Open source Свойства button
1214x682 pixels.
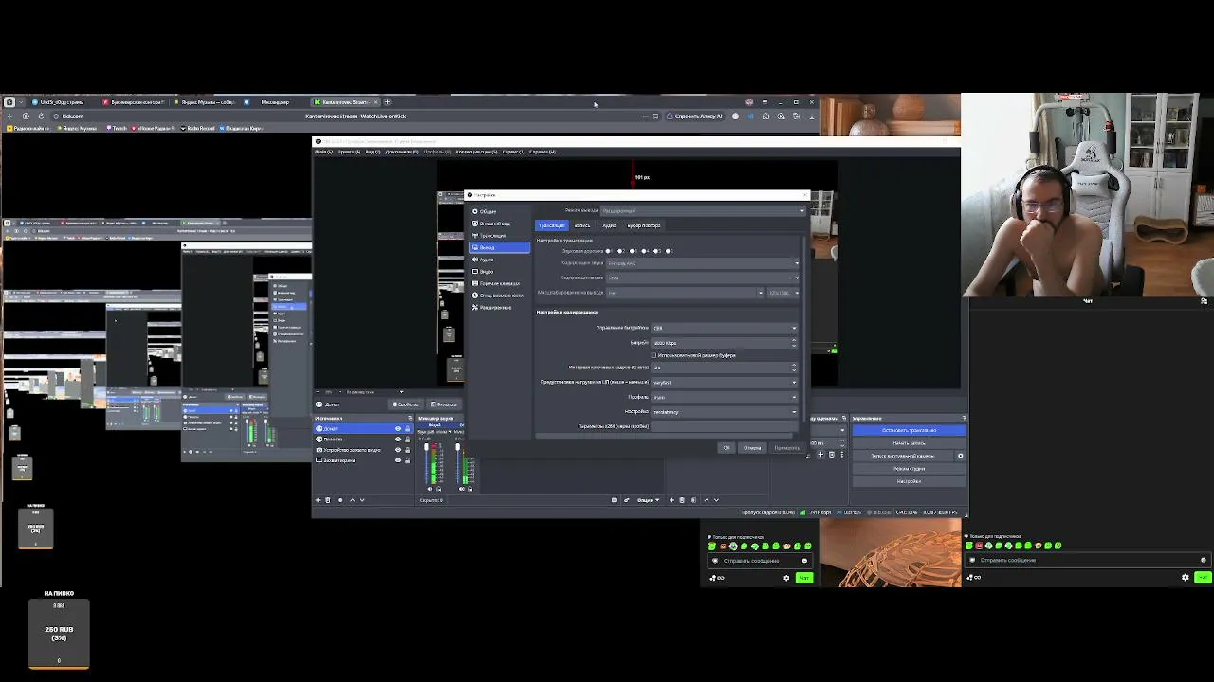coord(406,404)
